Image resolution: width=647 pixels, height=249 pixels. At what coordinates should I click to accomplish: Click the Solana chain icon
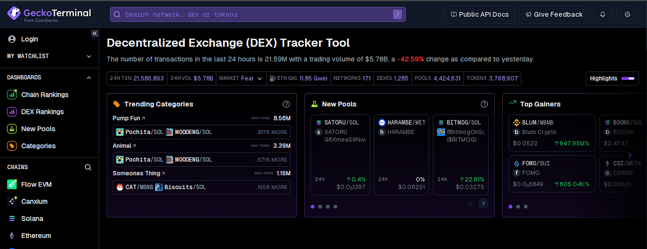12,218
